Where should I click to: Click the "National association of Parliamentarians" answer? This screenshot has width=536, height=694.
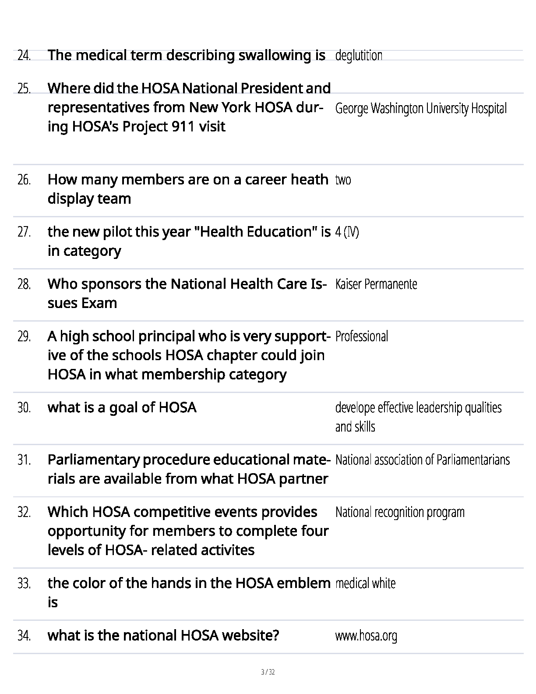tap(423, 460)
